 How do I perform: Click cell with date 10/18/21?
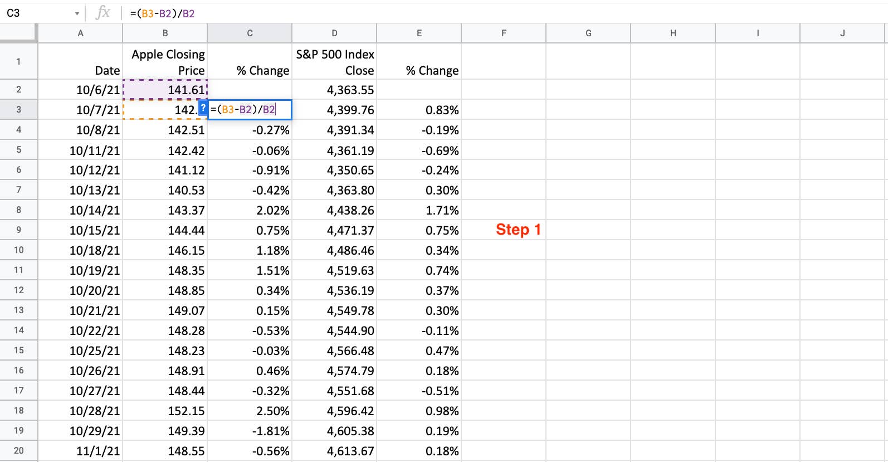80,250
